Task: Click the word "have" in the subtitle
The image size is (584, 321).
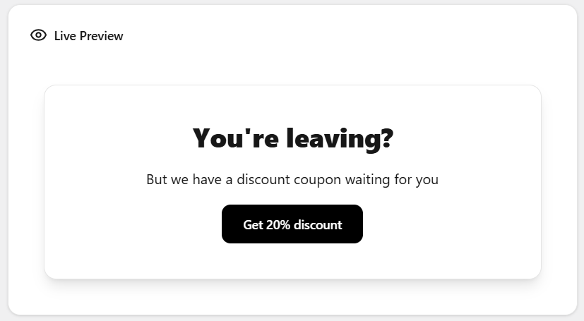Action: pyautogui.click(x=208, y=179)
